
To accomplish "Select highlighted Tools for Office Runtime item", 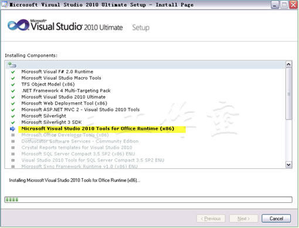I will pos(98,129).
